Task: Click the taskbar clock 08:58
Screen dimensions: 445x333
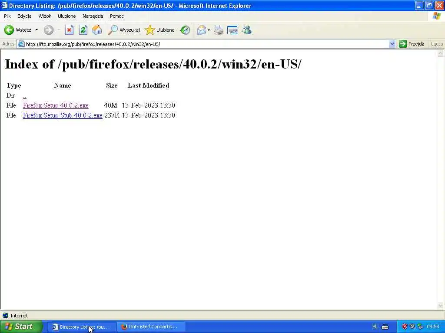Action: click(x=433, y=327)
